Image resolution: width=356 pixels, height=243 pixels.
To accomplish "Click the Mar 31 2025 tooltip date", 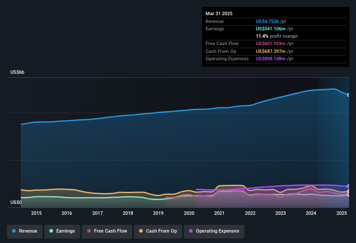I will click(x=219, y=13).
